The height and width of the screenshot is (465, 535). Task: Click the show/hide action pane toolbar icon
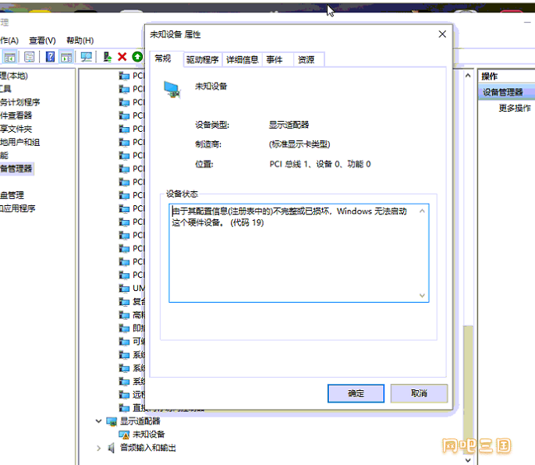coord(66,57)
